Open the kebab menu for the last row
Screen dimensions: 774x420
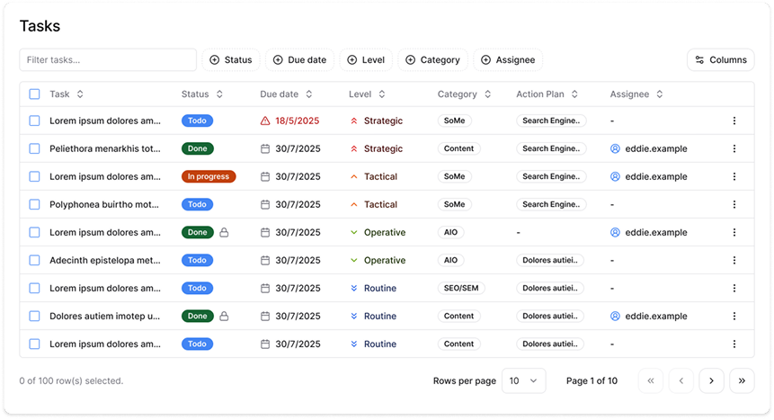[734, 344]
